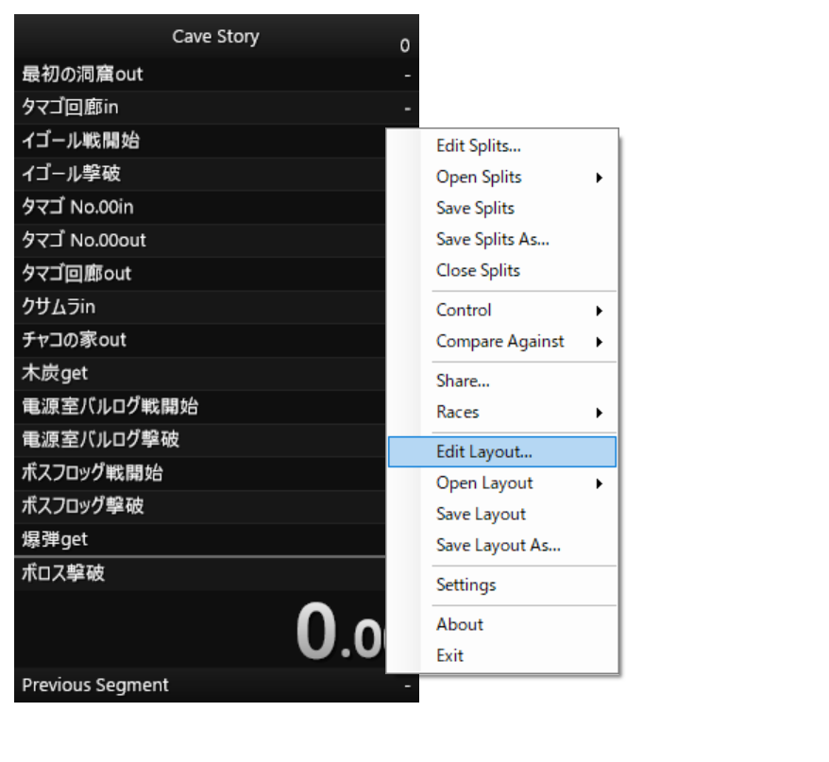Select the ボスフロッグ戦開始 split row
Screen dimensions: 829x762
point(200,473)
